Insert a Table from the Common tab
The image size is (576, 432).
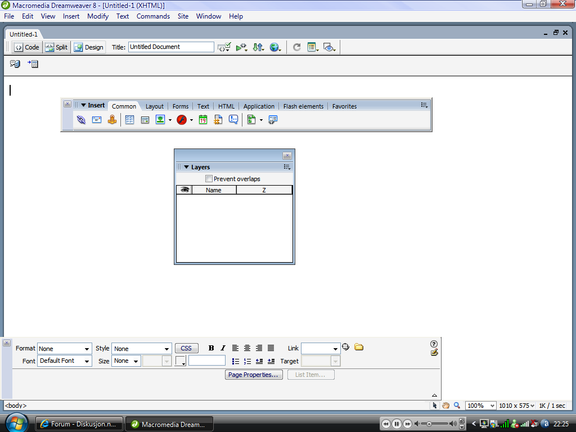point(129,120)
